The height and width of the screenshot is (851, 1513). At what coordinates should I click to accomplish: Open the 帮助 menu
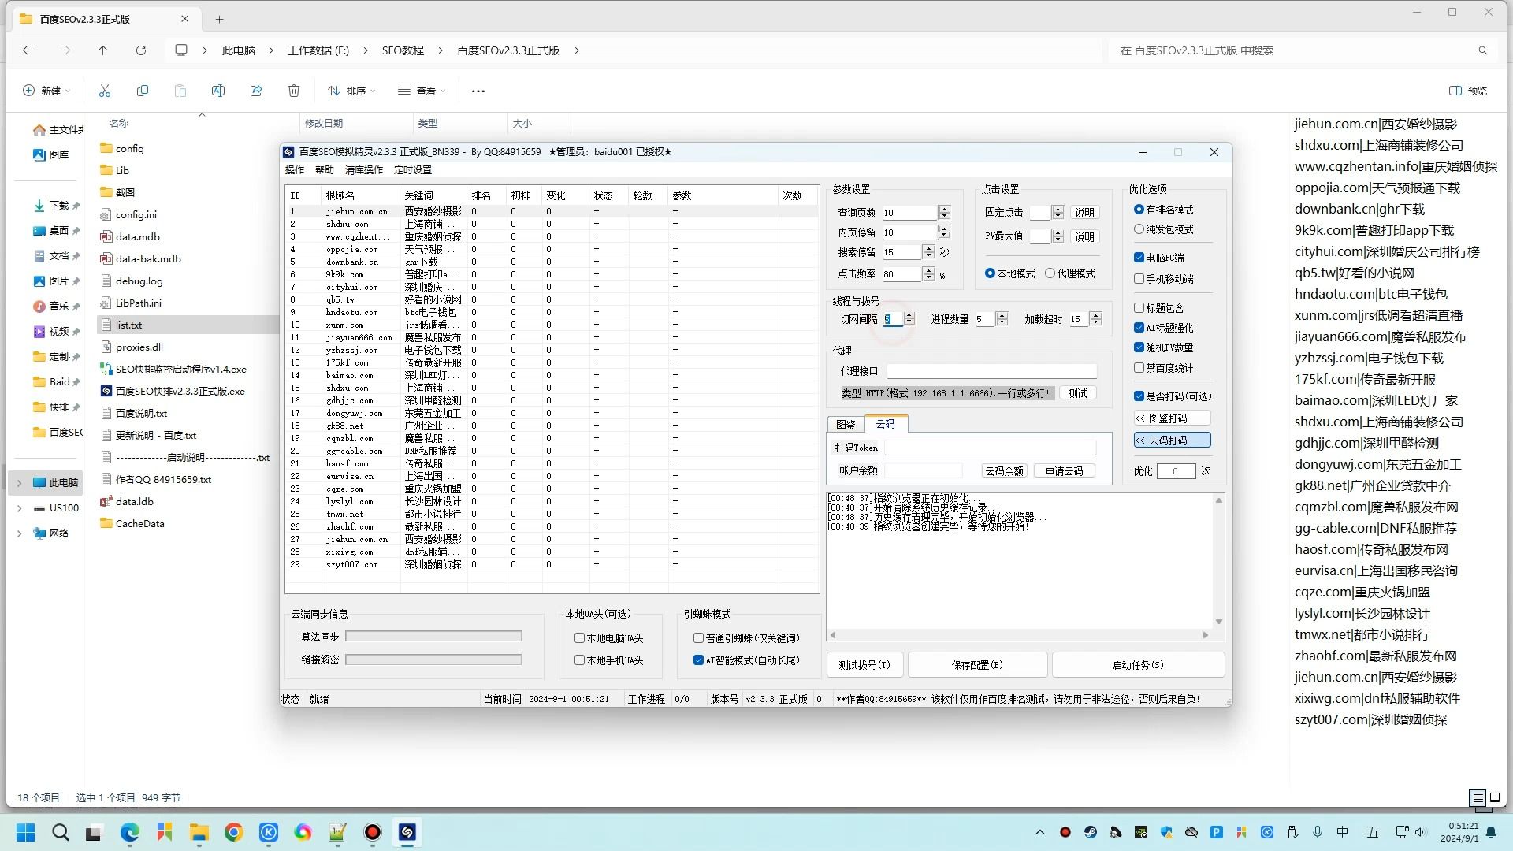(x=324, y=170)
